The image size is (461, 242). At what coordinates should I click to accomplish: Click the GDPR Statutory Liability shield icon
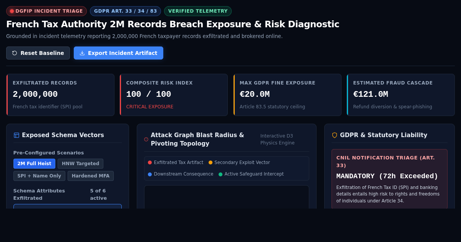[335, 135]
